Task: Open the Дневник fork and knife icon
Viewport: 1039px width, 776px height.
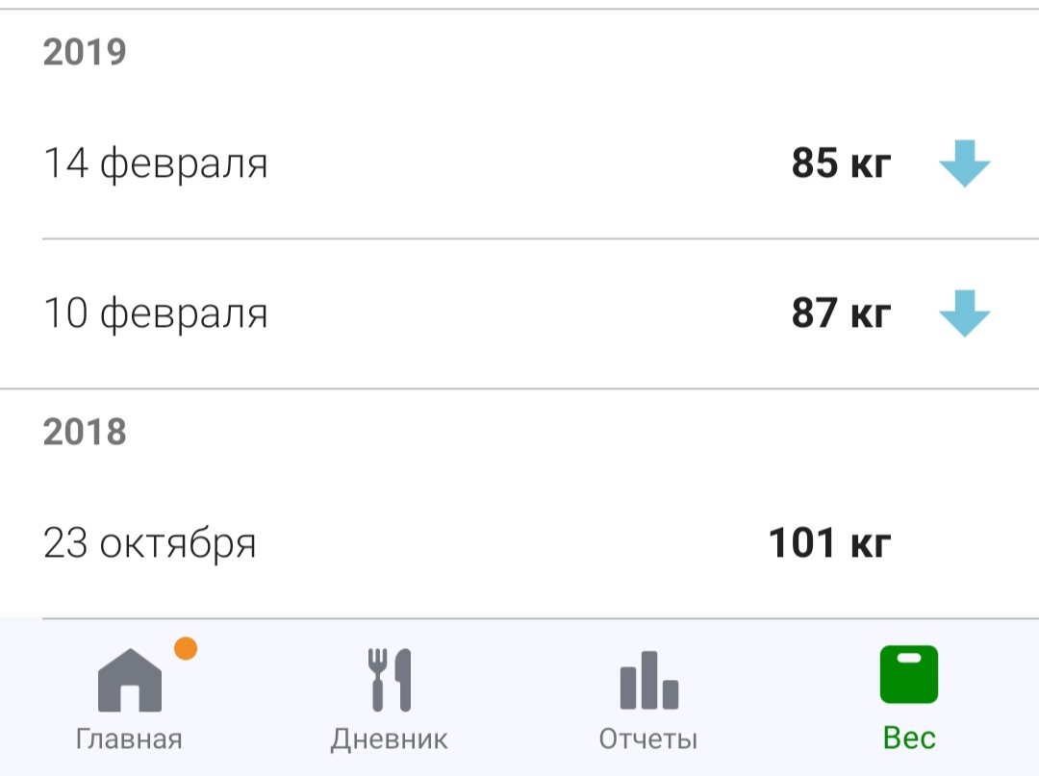Action: point(389,680)
